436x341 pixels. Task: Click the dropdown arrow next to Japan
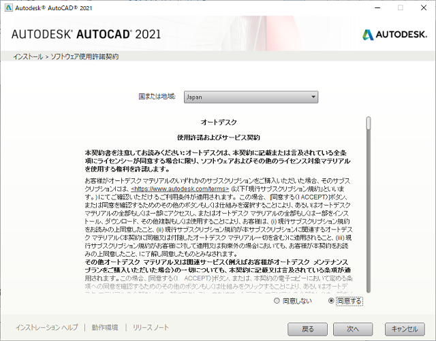313,97
